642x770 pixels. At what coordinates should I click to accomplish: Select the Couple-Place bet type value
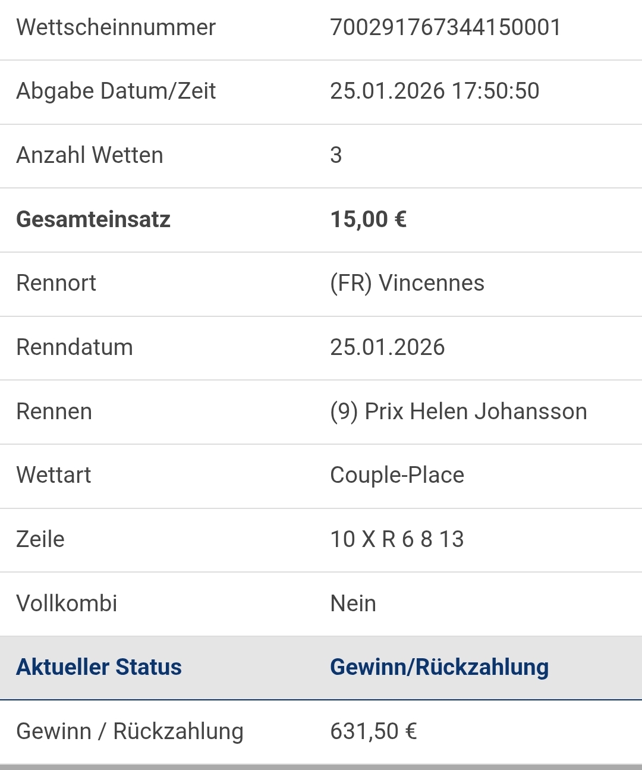(x=397, y=475)
